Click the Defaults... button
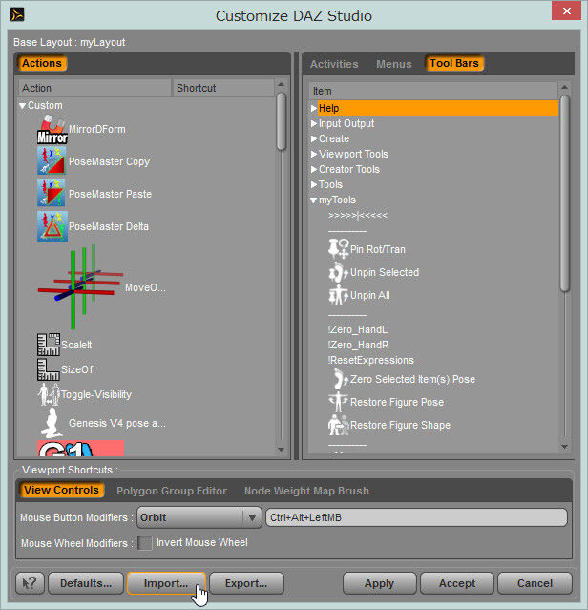 [86, 583]
